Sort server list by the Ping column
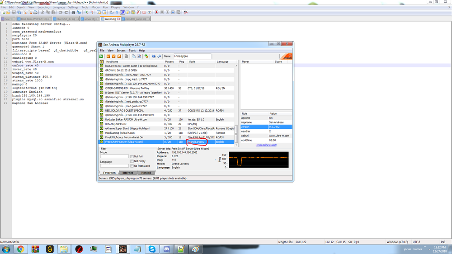The width and height of the screenshot is (452, 254). pos(182,62)
